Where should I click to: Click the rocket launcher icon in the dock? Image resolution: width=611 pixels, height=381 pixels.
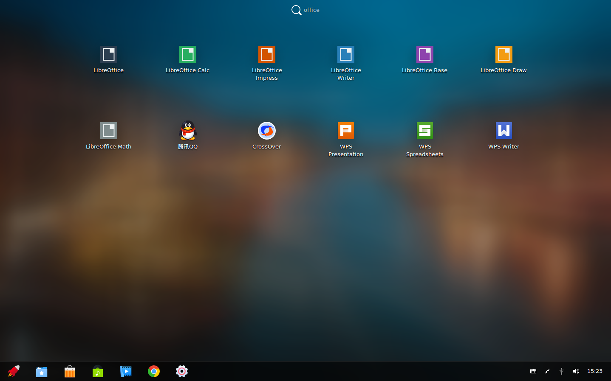click(14, 371)
